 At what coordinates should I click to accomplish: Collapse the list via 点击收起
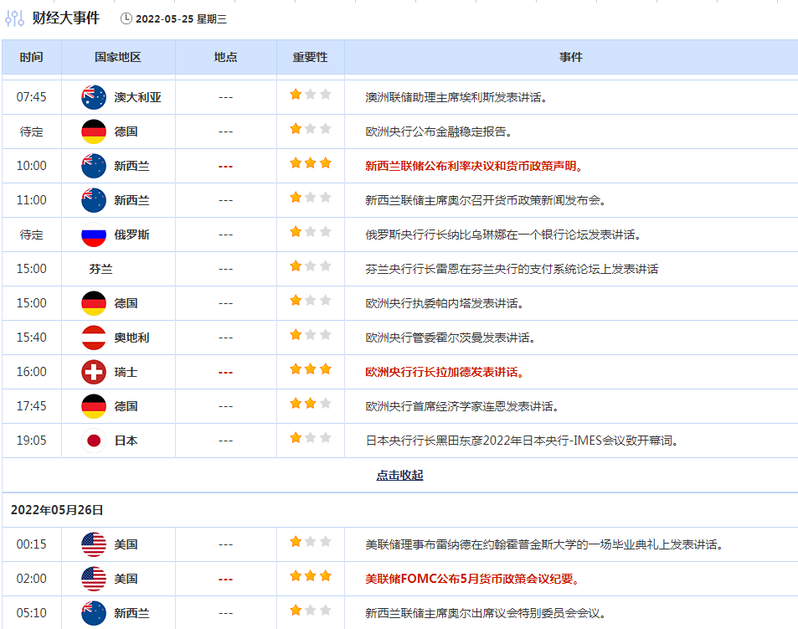399,475
